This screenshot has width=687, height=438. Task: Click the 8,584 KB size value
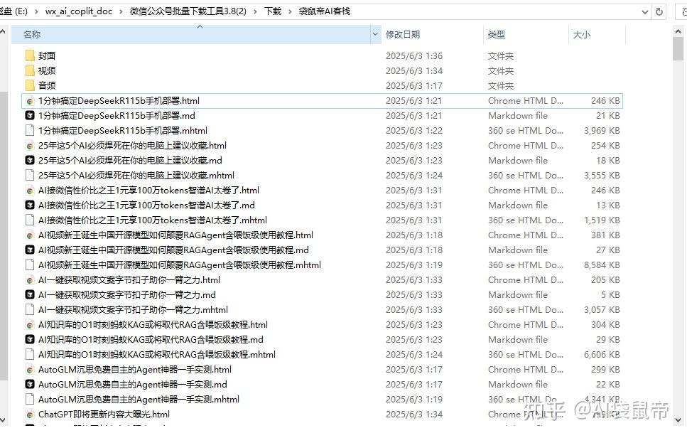(x=602, y=265)
